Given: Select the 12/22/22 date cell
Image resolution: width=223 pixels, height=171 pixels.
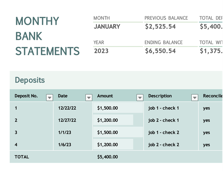Looking at the screenshot, I should [67, 108].
